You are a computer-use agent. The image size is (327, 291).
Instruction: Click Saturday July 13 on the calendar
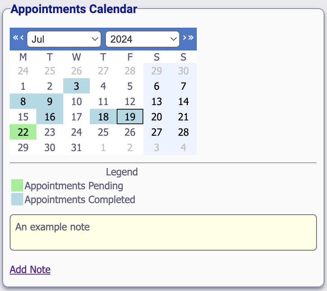click(156, 101)
